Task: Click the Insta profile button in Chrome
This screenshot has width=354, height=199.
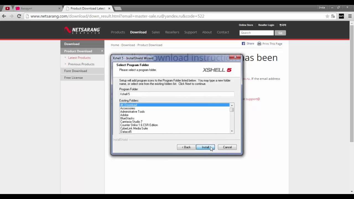Action: (322, 7)
